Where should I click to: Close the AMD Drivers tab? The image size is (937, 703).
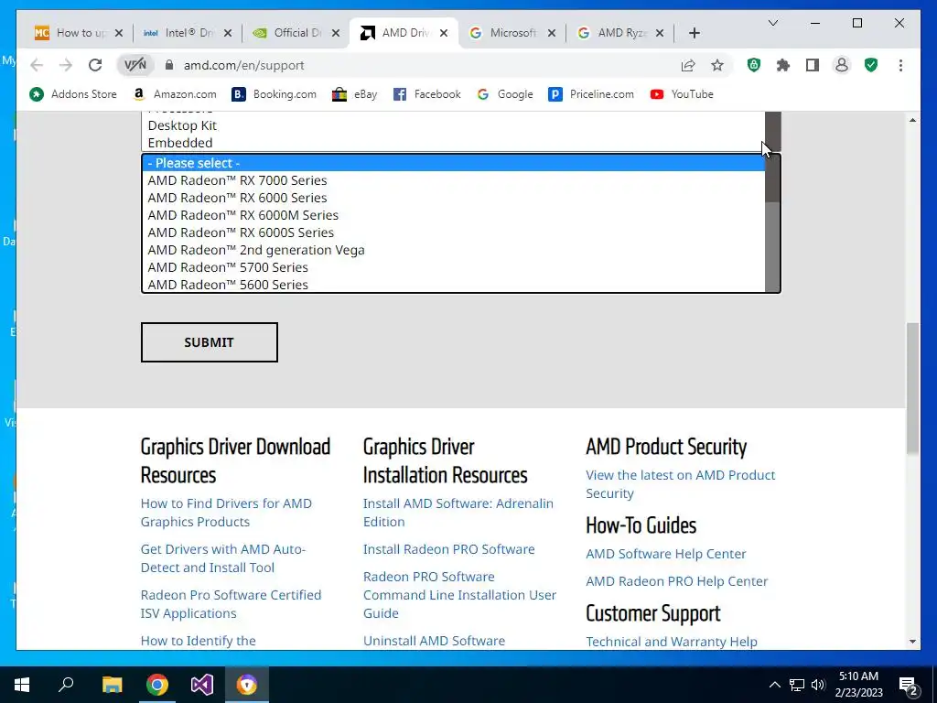444,33
